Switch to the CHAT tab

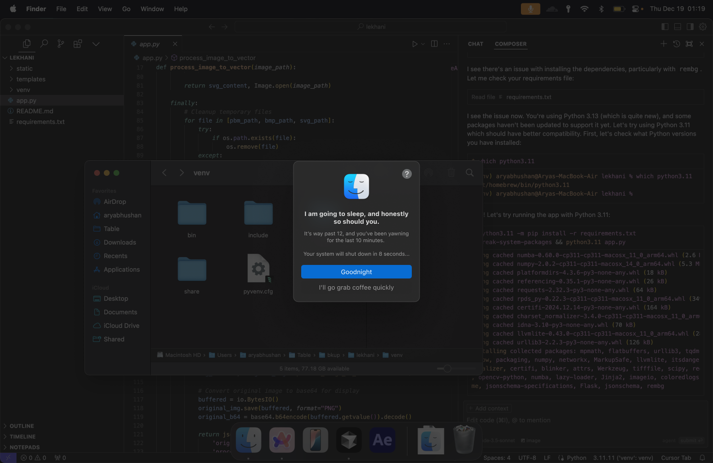click(x=476, y=44)
